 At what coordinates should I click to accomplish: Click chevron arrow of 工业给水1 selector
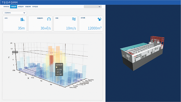point(24,13)
